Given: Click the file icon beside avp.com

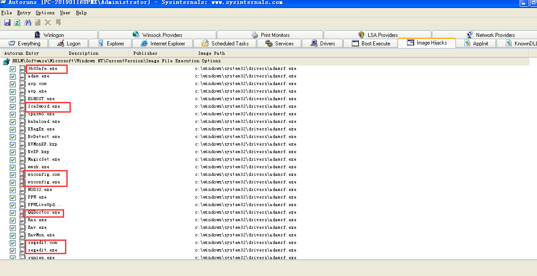Looking at the screenshot, I should click(x=22, y=84).
